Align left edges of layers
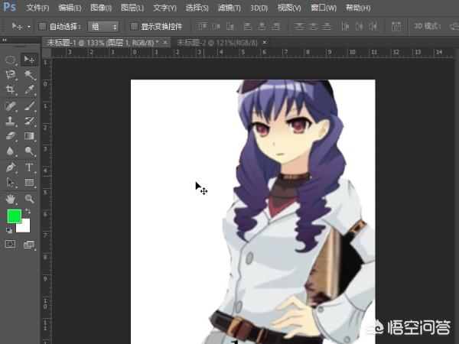Screen dimensions: 459x344 click(x=248, y=27)
